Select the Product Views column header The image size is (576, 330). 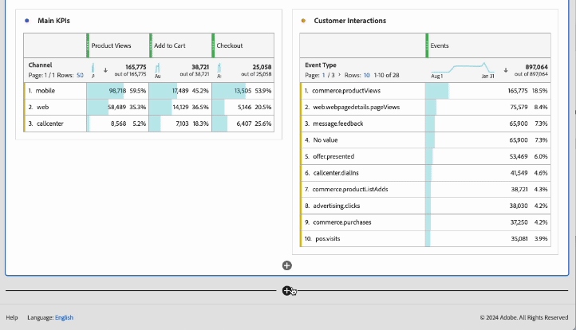point(119,45)
